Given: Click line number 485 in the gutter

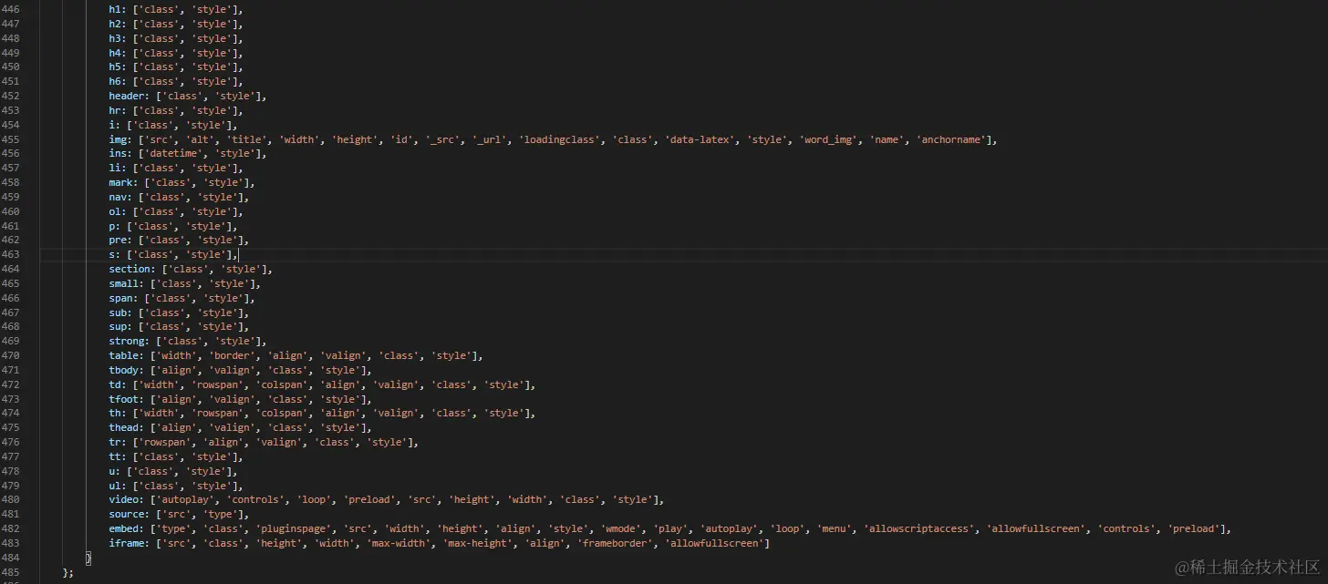Looking at the screenshot, I should [x=10, y=572].
